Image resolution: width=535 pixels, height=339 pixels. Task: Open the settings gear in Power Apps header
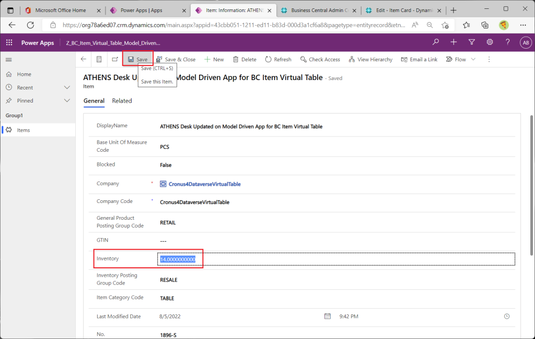[490, 42]
